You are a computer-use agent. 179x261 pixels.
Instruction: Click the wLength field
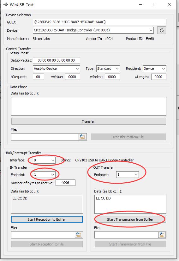point(158,77)
